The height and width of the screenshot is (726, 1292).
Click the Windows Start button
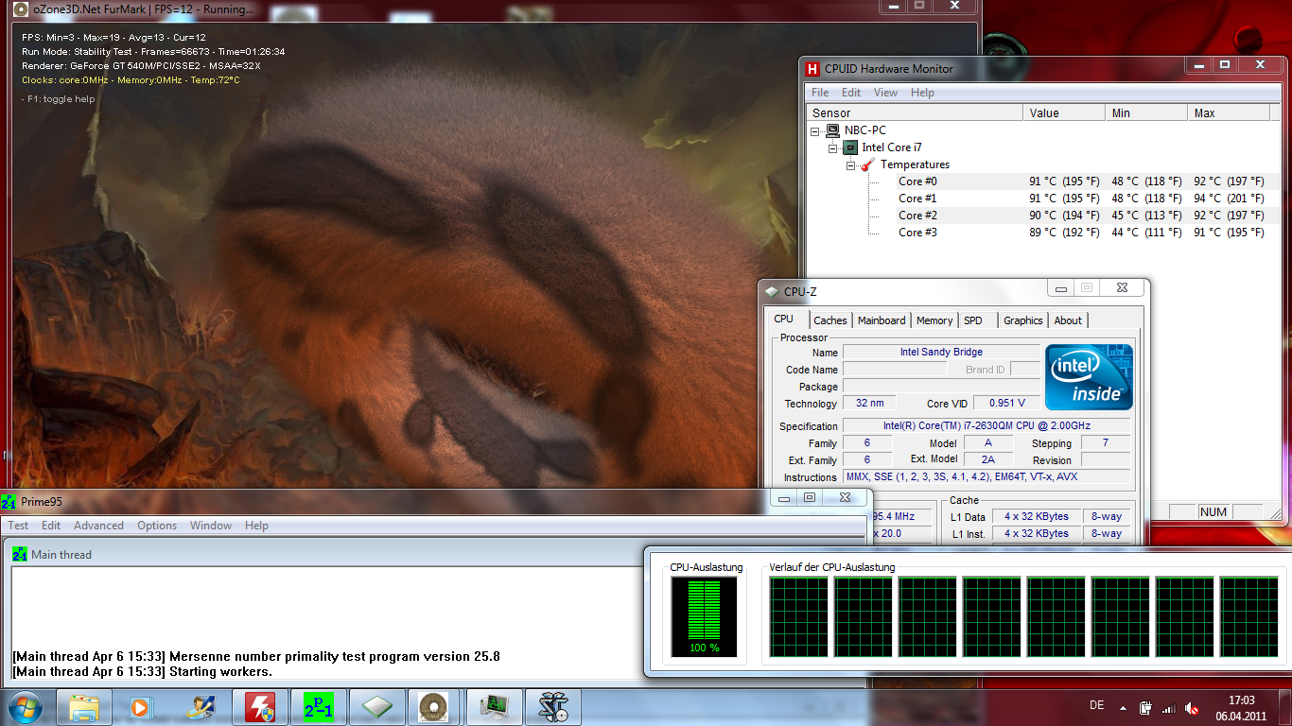click(x=26, y=707)
